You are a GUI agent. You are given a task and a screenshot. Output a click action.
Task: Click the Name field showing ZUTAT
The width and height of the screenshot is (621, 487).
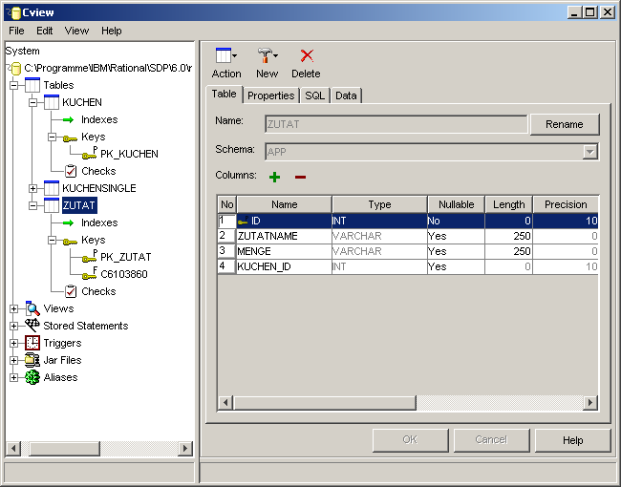click(x=396, y=124)
